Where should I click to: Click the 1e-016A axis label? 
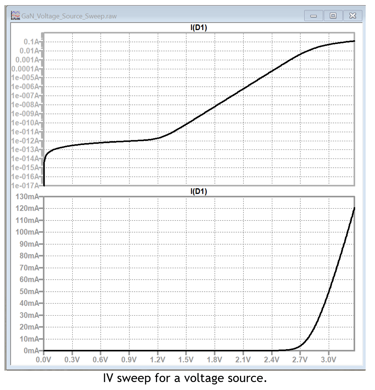(25, 176)
